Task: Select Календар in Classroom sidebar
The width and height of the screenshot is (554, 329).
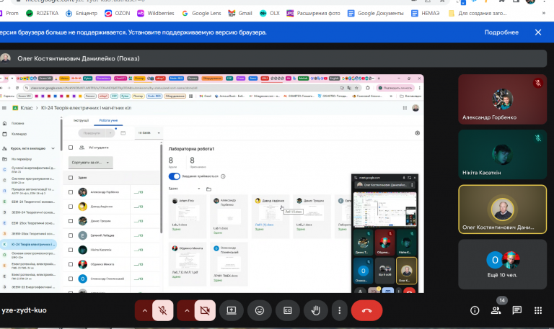Action: 19,134
